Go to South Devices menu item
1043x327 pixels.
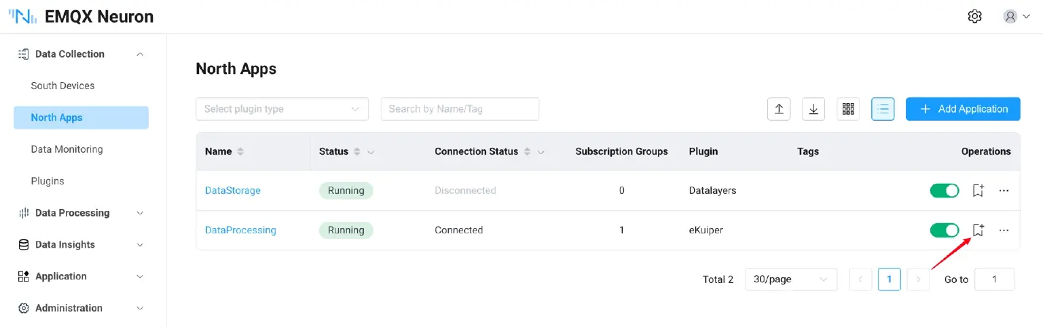pyautogui.click(x=62, y=85)
